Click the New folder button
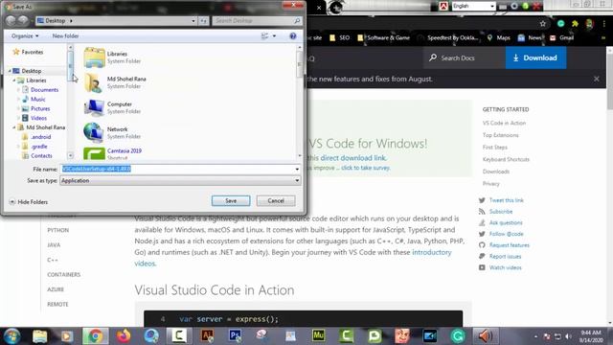The image size is (613, 345). [65, 36]
